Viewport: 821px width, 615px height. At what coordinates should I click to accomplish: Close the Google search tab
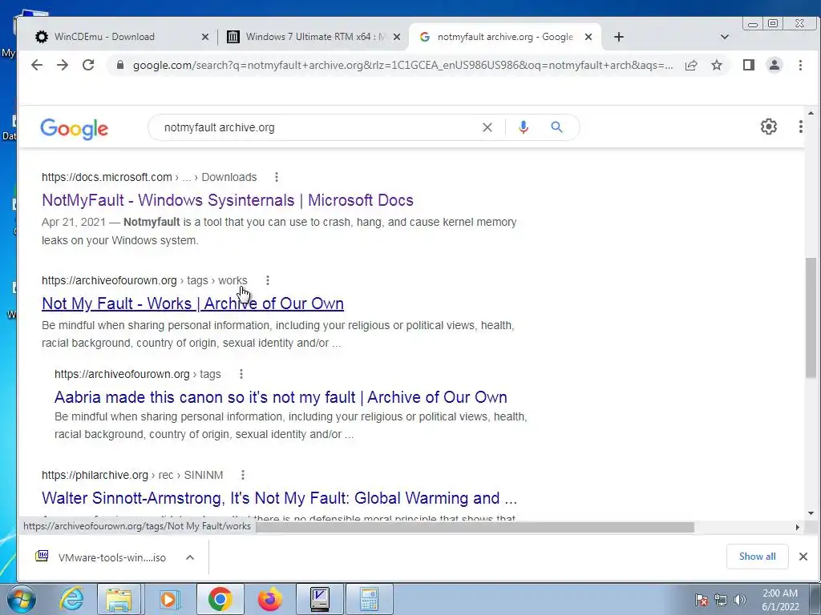pos(588,37)
